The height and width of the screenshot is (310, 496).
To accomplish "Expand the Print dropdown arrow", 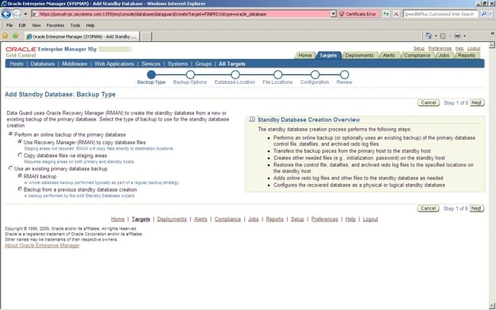I will coord(465,36).
